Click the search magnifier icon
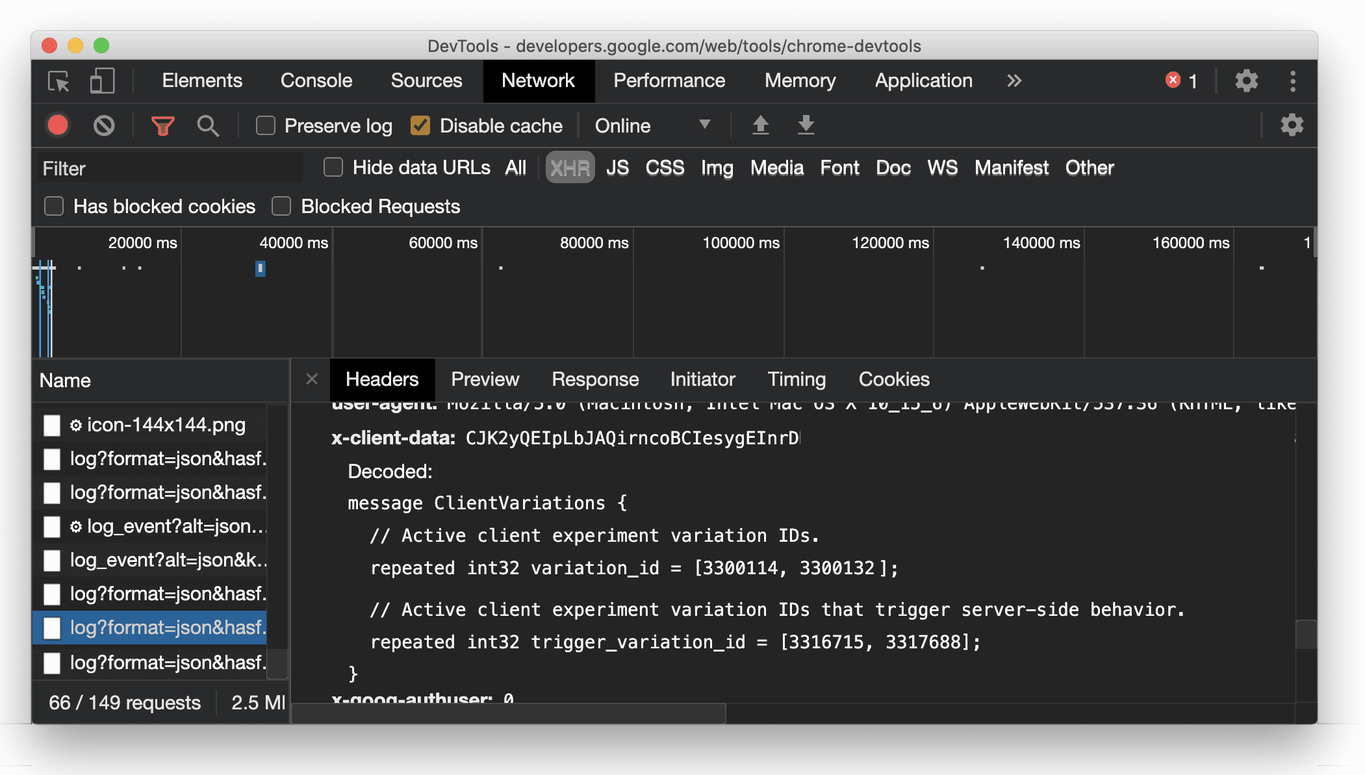Viewport: 1365px width, 775px height. [208, 125]
